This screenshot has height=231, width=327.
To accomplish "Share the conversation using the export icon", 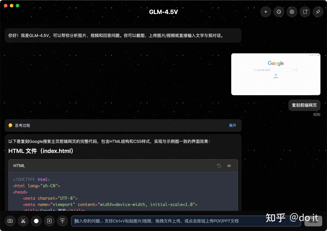I will (x=305, y=12).
